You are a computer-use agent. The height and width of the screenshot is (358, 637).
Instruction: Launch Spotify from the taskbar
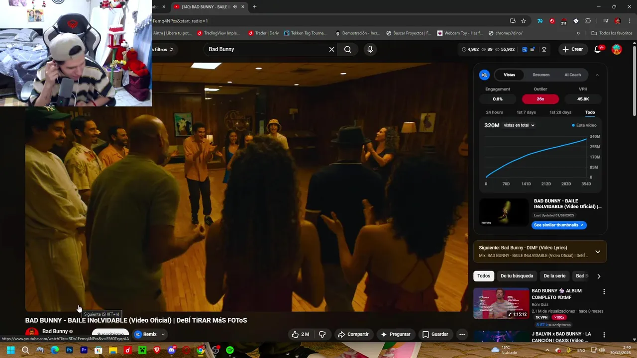coord(230,350)
